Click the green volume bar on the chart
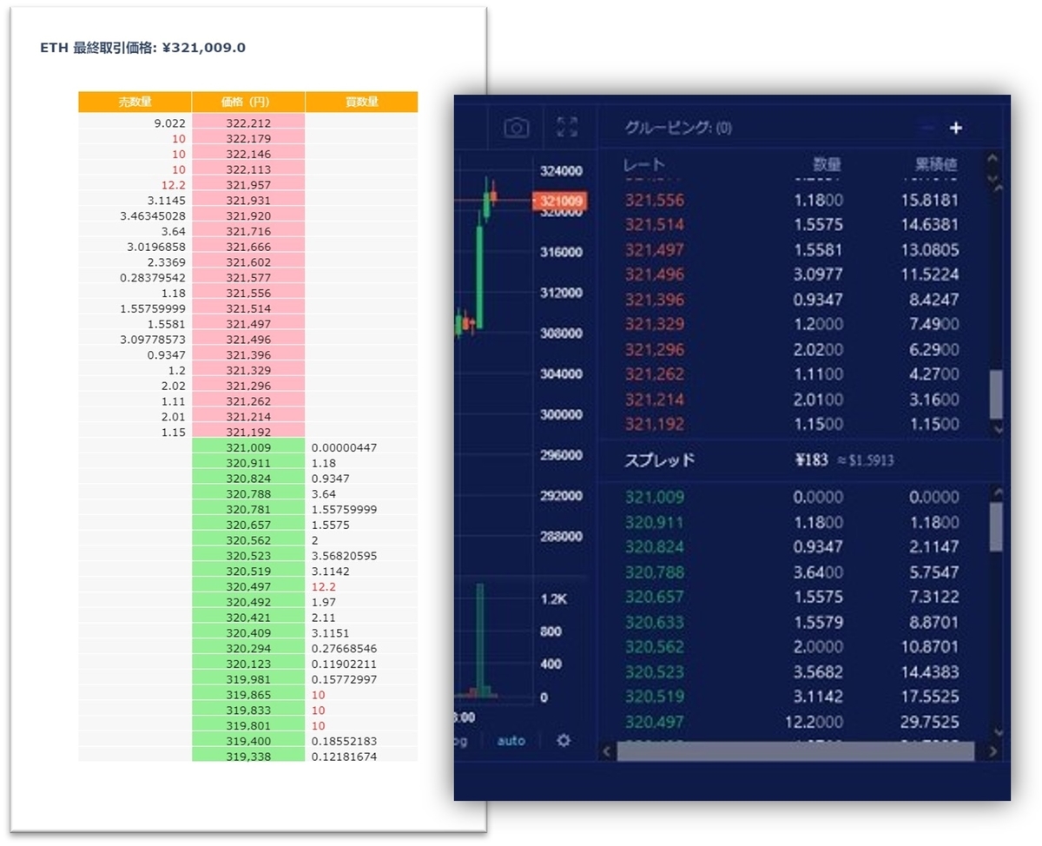Screen dimensions: 1042x846 [x=482, y=643]
